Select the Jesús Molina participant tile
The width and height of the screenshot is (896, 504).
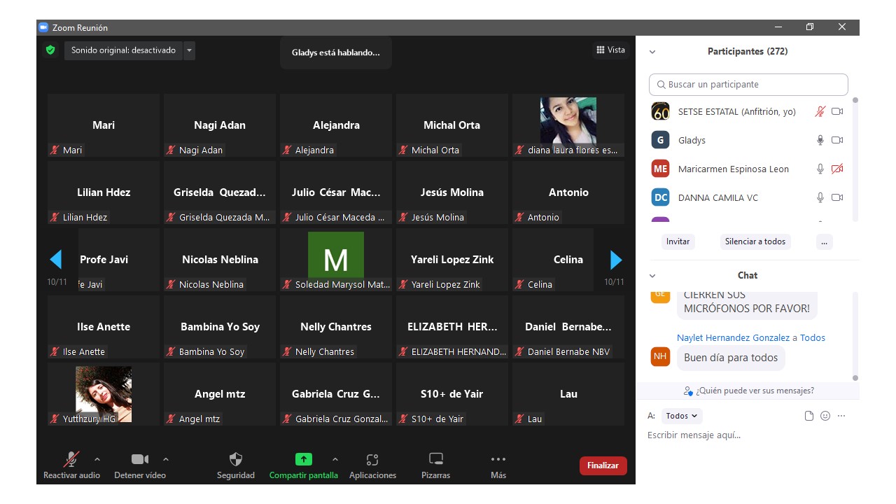coord(452,192)
